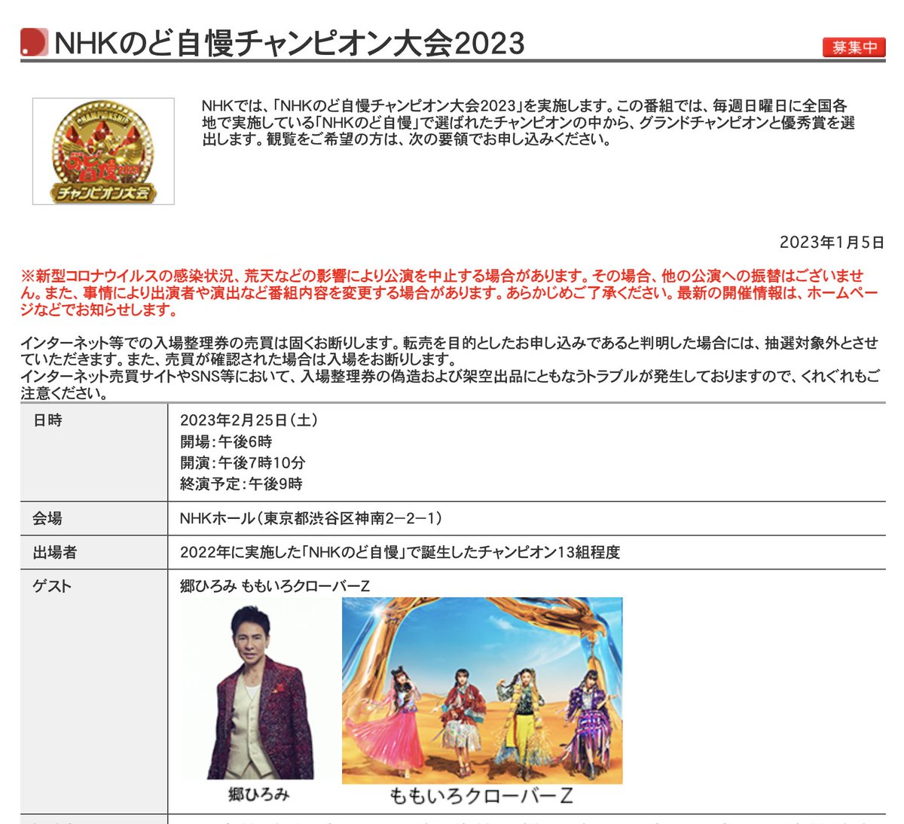This screenshot has width=904, height=824.
Task: Click the guest names line 郷ひろみ ももいろクローバーZ
Action: [275, 586]
